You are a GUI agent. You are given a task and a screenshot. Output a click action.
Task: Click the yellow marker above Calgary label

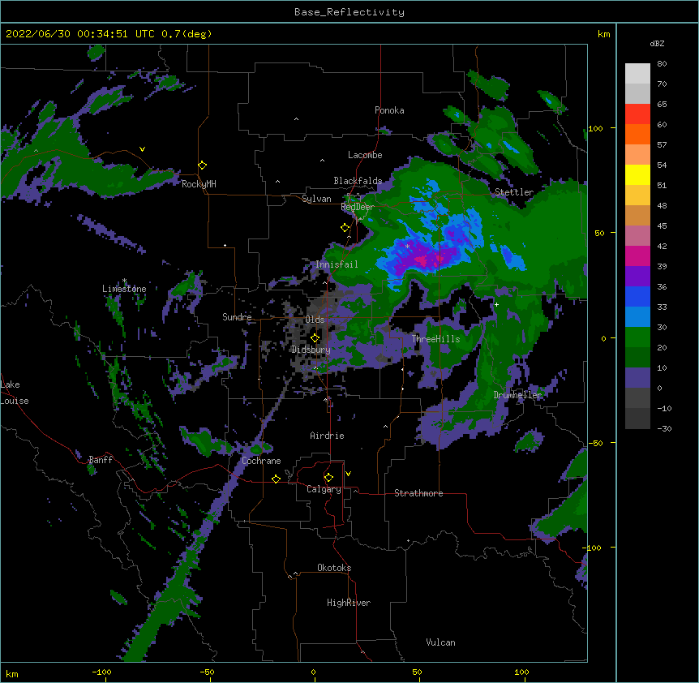[328, 478]
